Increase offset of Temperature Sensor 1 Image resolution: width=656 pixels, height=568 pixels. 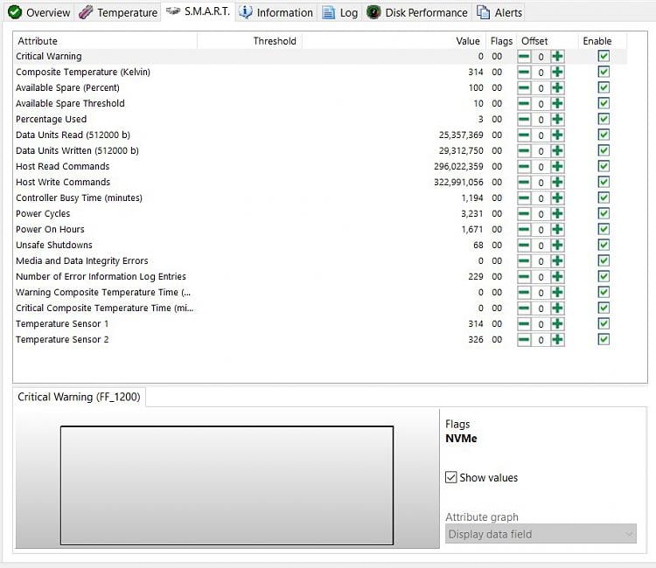[x=557, y=324]
